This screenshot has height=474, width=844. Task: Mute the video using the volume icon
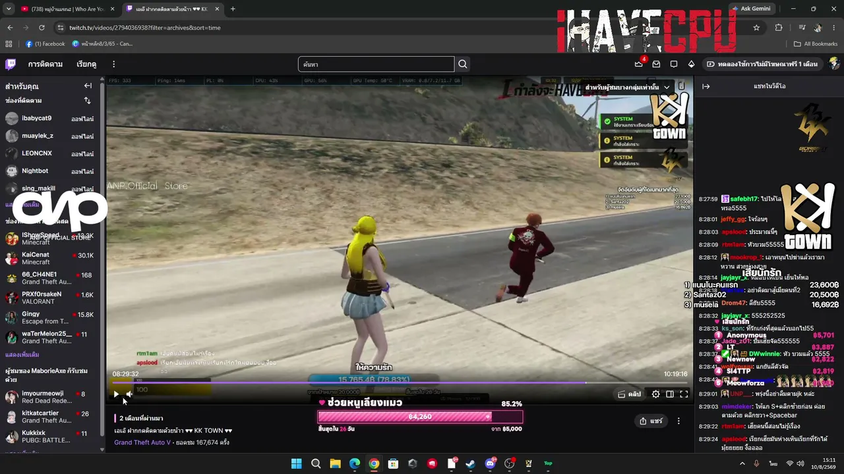129,394
